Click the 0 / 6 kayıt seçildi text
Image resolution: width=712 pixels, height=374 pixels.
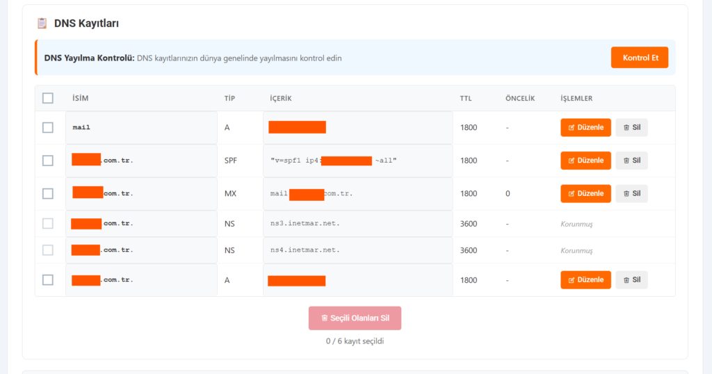(x=355, y=341)
